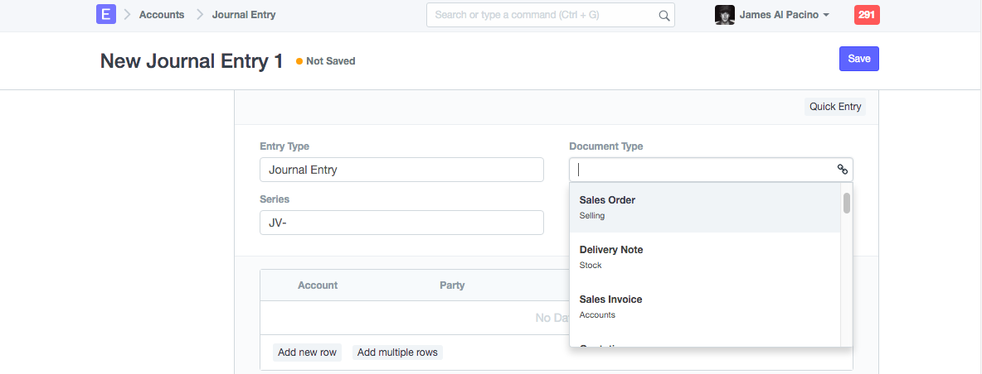Click the search magnifier icon
This screenshot has height=374, width=982.
coord(664,15)
